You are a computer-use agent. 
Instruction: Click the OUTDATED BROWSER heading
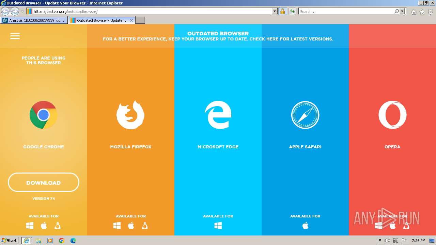tap(218, 33)
